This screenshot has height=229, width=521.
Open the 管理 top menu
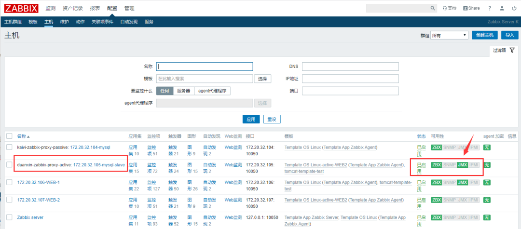click(129, 8)
